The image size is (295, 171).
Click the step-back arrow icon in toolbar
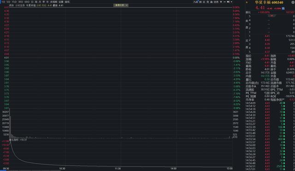coord(228,2)
